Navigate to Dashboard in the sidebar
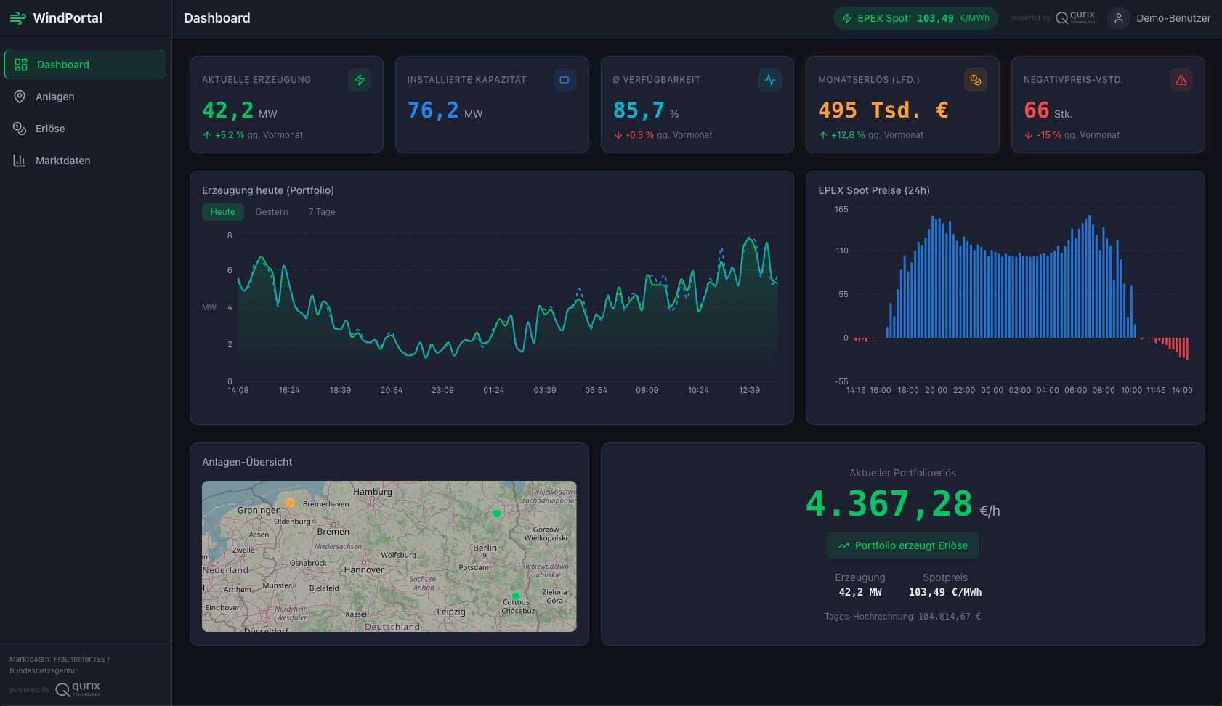 [x=63, y=64]
